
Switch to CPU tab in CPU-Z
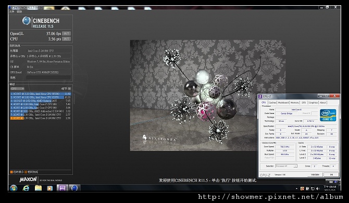[264, 103]
